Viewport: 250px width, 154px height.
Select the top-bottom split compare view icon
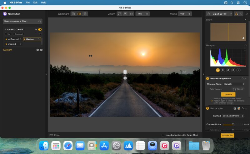(x=85, y=14)
